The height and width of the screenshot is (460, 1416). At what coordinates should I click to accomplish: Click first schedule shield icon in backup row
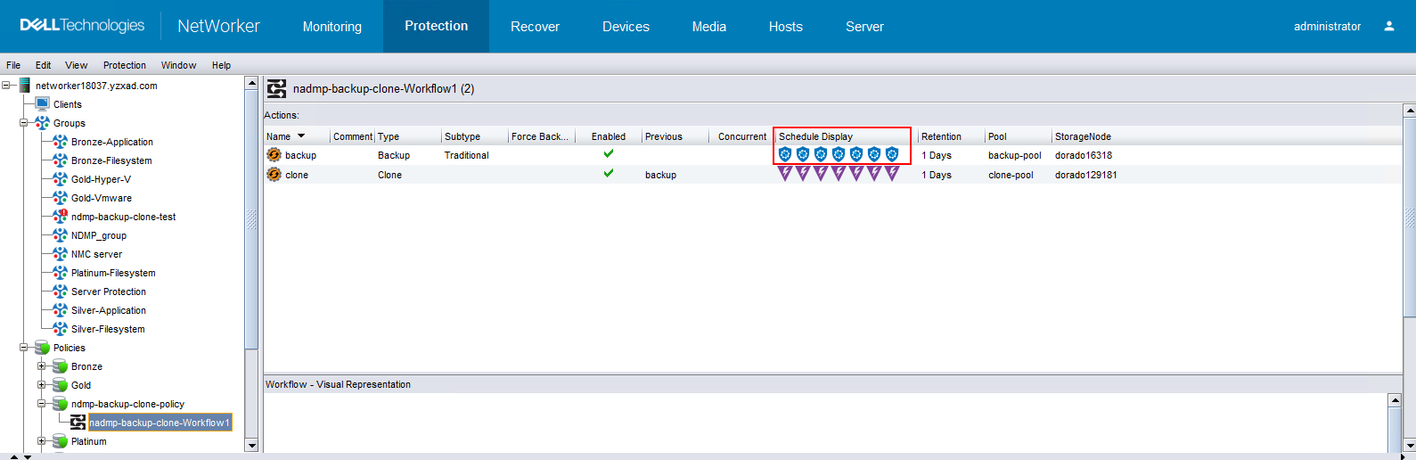point(785,154)
